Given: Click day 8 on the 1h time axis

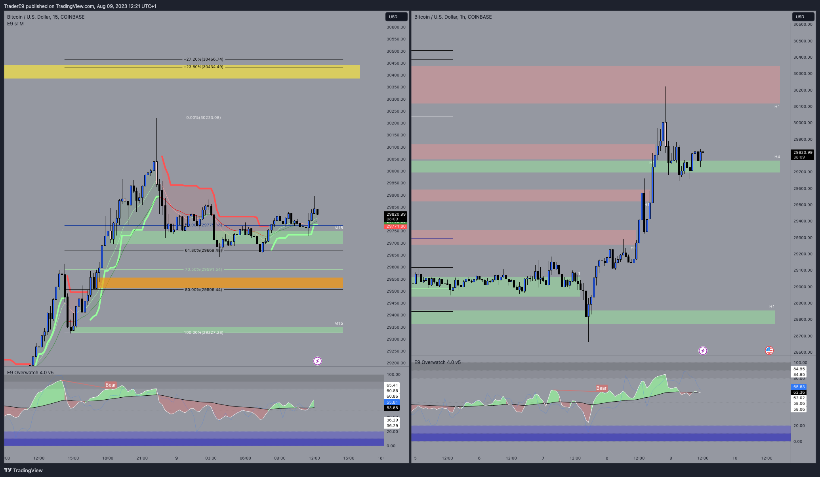Looking at the screenshot, I should (x=607, y=458).
